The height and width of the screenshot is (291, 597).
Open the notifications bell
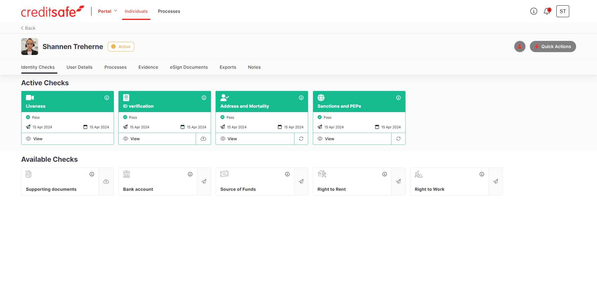[547, 11]
